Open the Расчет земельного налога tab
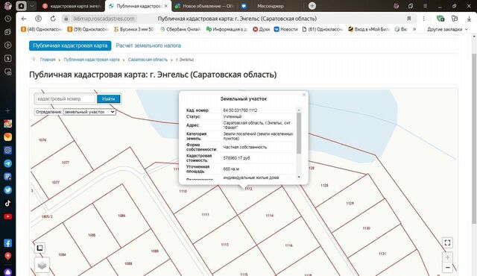This screenshot has width=477, height=276. click(148, 46)
